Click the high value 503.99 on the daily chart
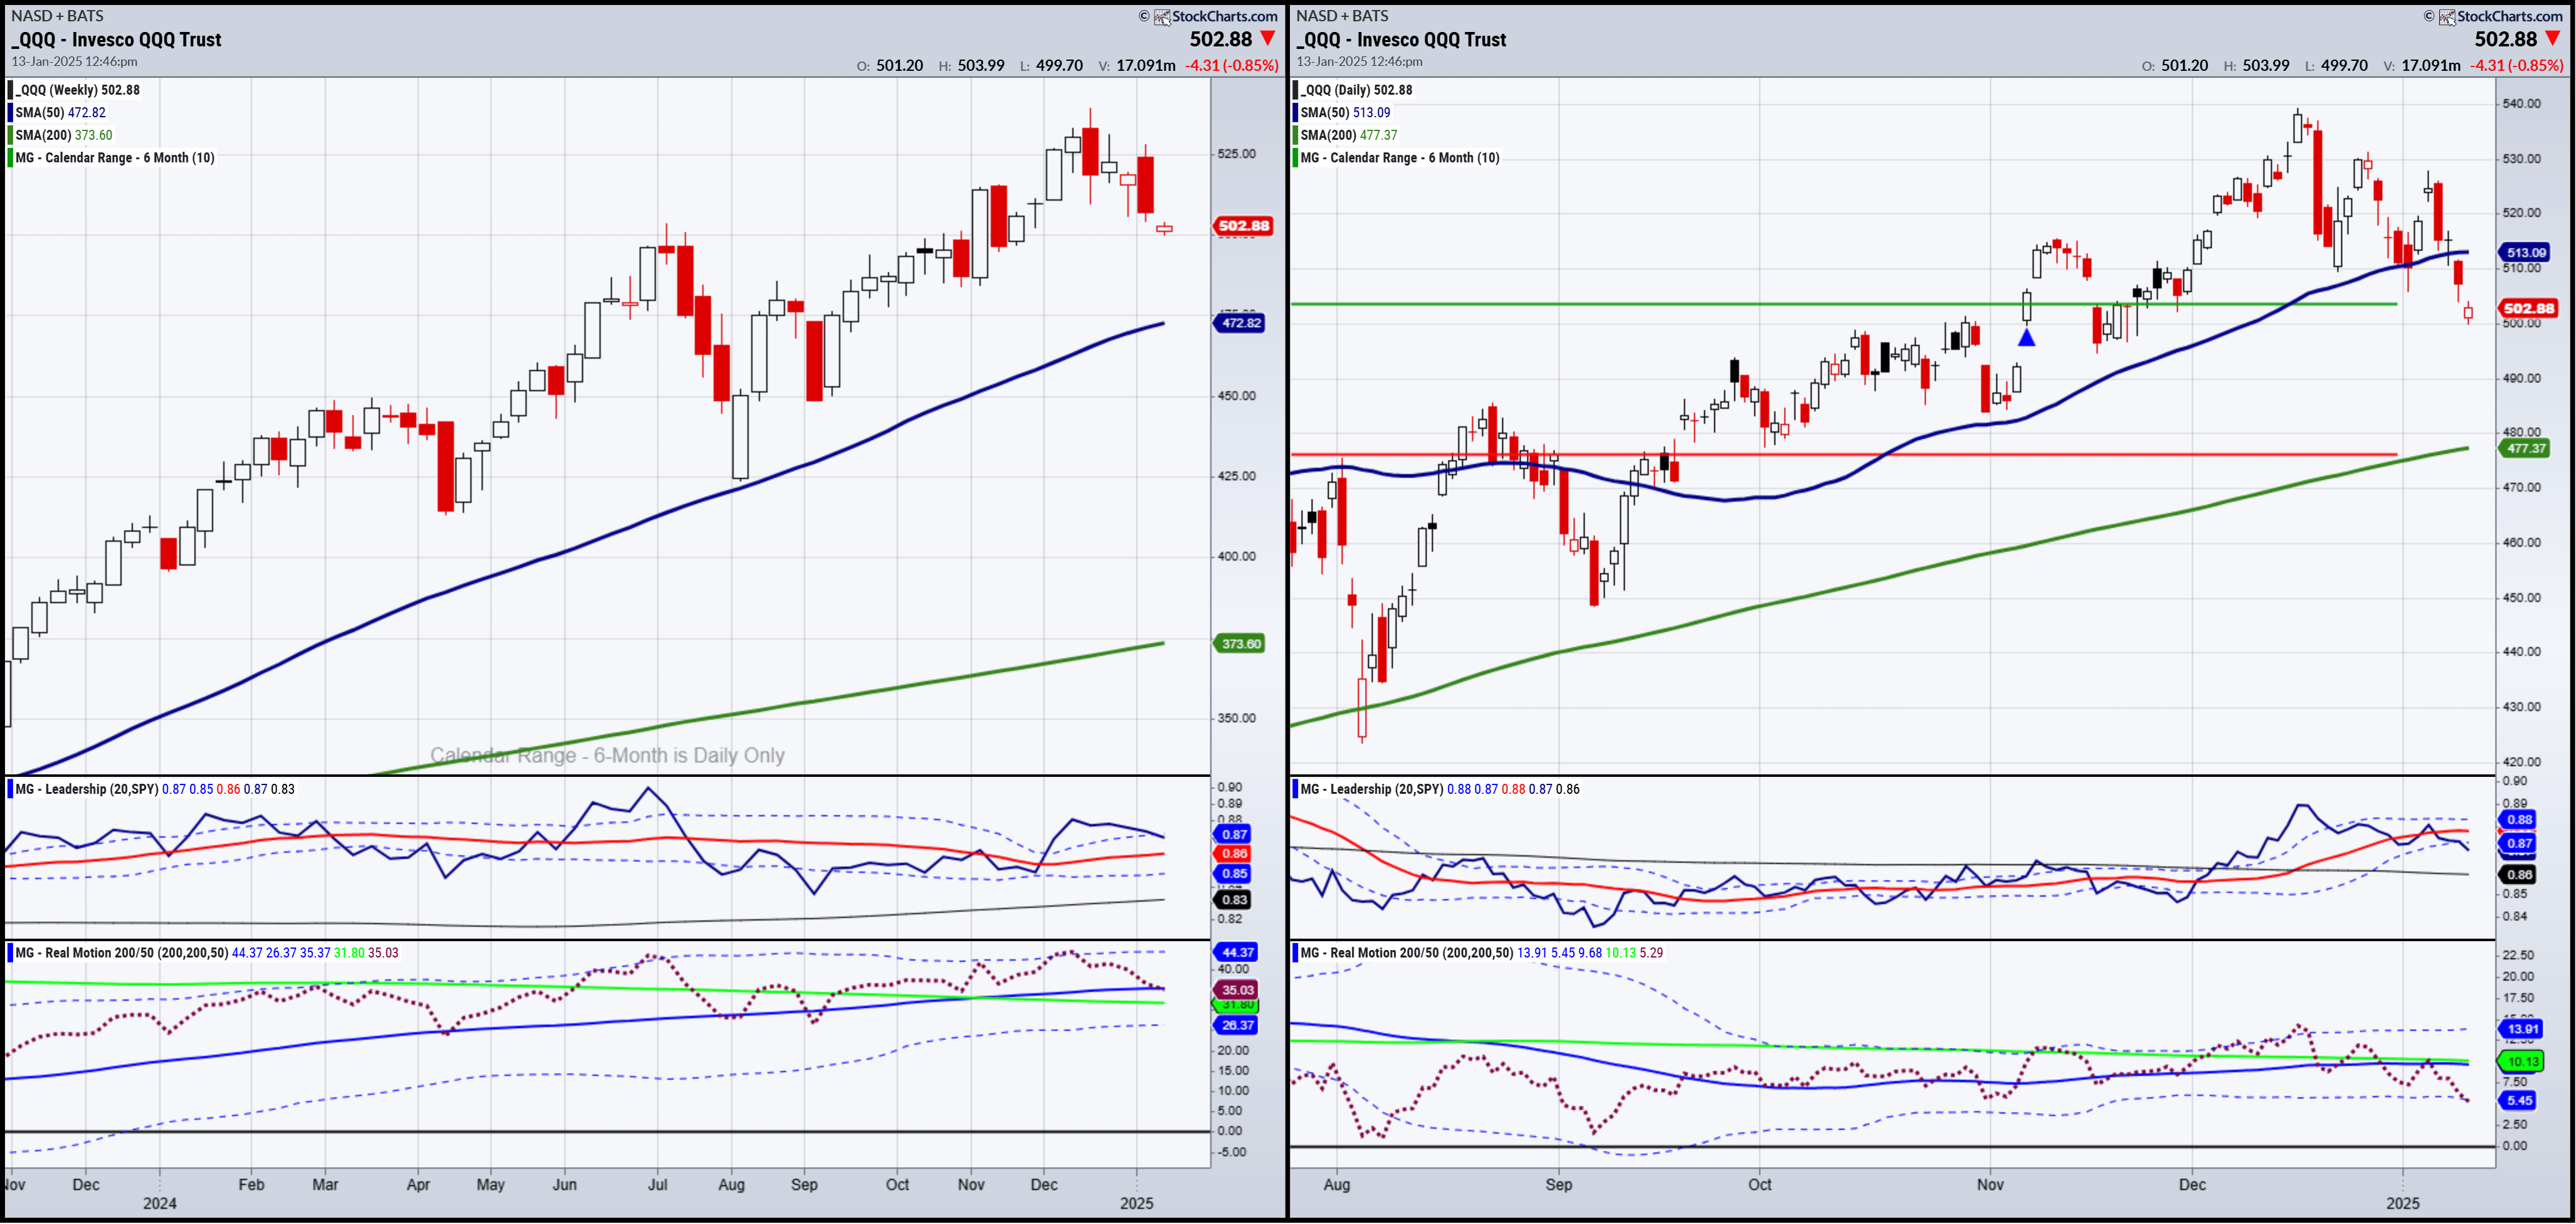Image resolution: width=2576 pixels, height=1224 pixels. 2266,65
